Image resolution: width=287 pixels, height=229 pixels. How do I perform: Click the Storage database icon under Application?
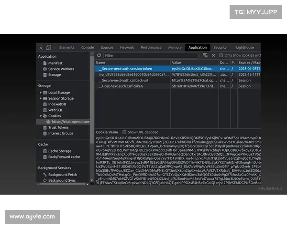pos(45,75)
